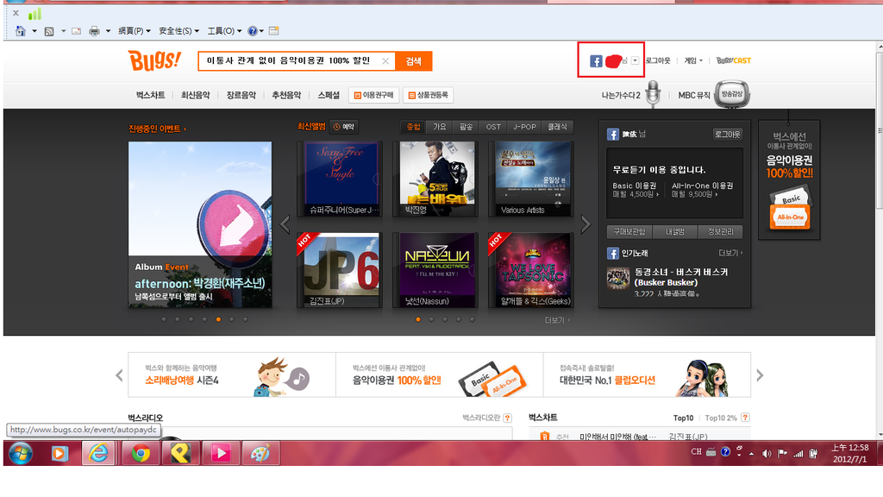This screenshot has width=883, height=497.
Task: Open the 벅스차트 menu
Action: click(150, 95)
